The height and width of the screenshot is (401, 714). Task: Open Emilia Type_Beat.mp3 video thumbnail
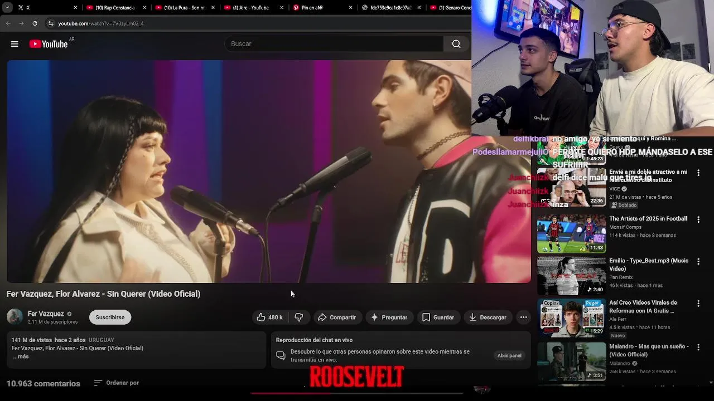[x=571, y=276]
